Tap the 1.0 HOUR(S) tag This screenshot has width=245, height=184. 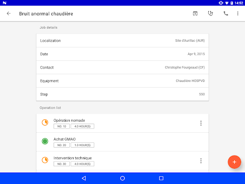point(82,145)
